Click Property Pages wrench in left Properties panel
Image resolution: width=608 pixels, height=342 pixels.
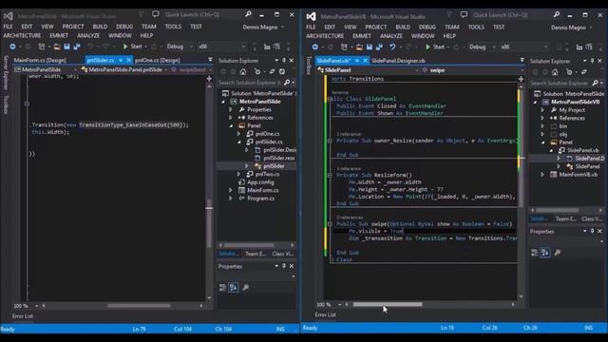click(x=245, y=287)
